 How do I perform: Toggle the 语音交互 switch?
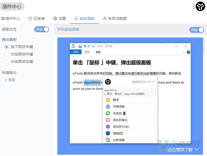[x=42, y=29]
